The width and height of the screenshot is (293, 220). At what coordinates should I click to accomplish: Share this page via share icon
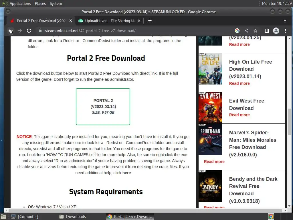coord(246,31)
